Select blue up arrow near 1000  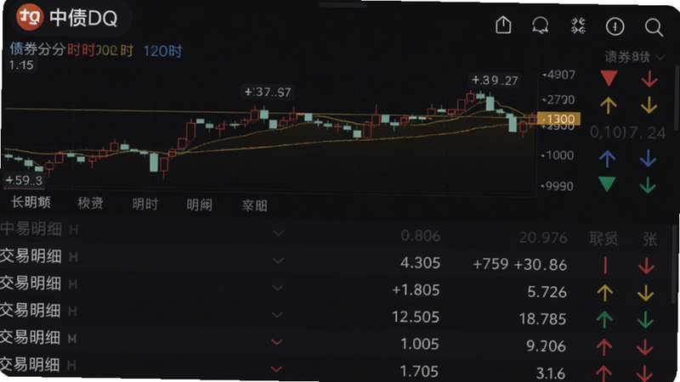[607, 159]
